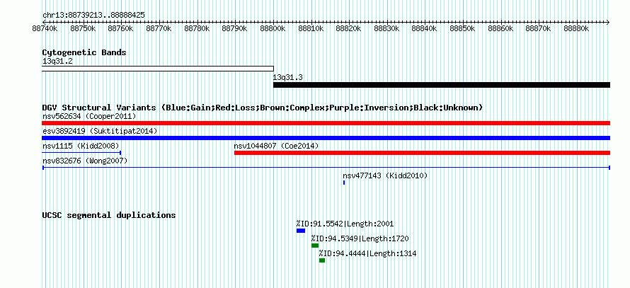The width and height of the screenshot is (630, 288).
Task: Click the 88830k ruler tick label
Action: [x=386, y=29]
